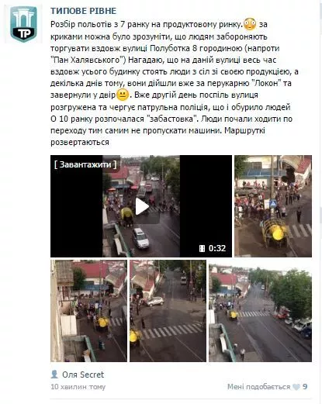Viewport: 322px width, 404px height.
Task: Open the 10 хвилин тому timestamp link
Action: click(x=78, y=387)
